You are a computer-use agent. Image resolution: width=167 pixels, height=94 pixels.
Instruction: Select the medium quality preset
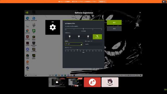[x=79, y=37]
